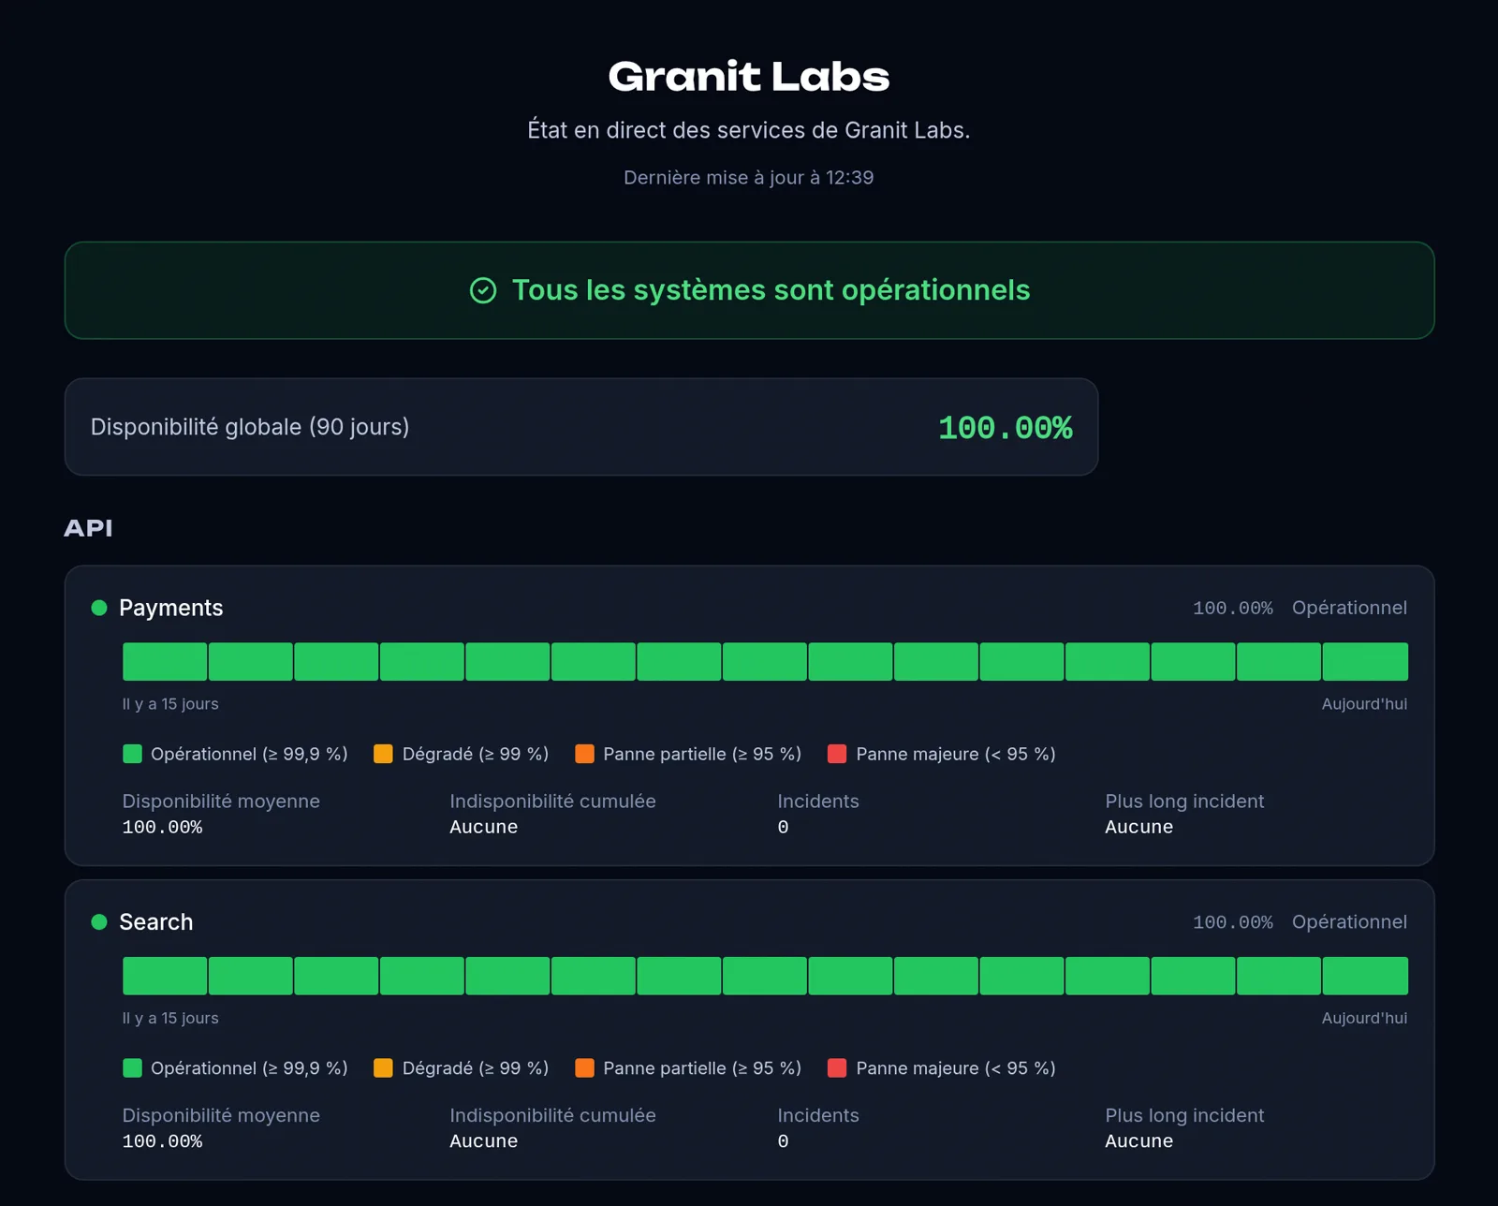
Task: Select today's last bar in Payments timeline
Action: click(1365, 661)
